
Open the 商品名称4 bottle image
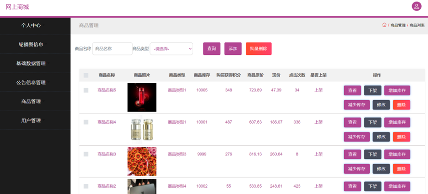coord(142,129)
